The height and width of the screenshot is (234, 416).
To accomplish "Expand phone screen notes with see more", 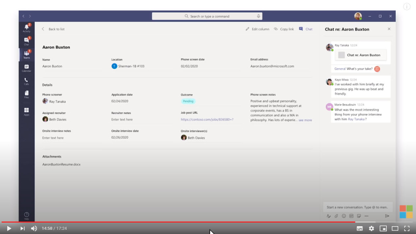I will point(305,120).
